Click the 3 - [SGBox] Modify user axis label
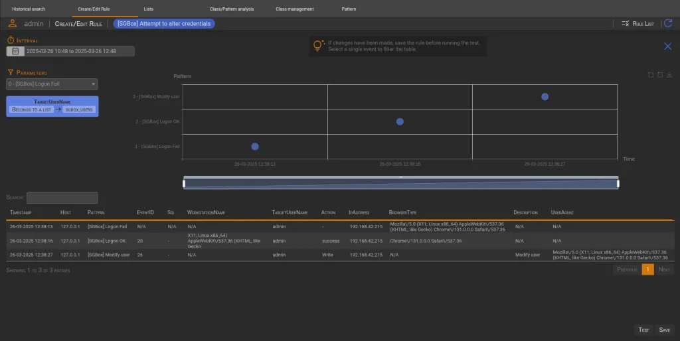Image resolution: width=680 pixels, height=341 pixels. pyautogui.click(x=156, y=97)
